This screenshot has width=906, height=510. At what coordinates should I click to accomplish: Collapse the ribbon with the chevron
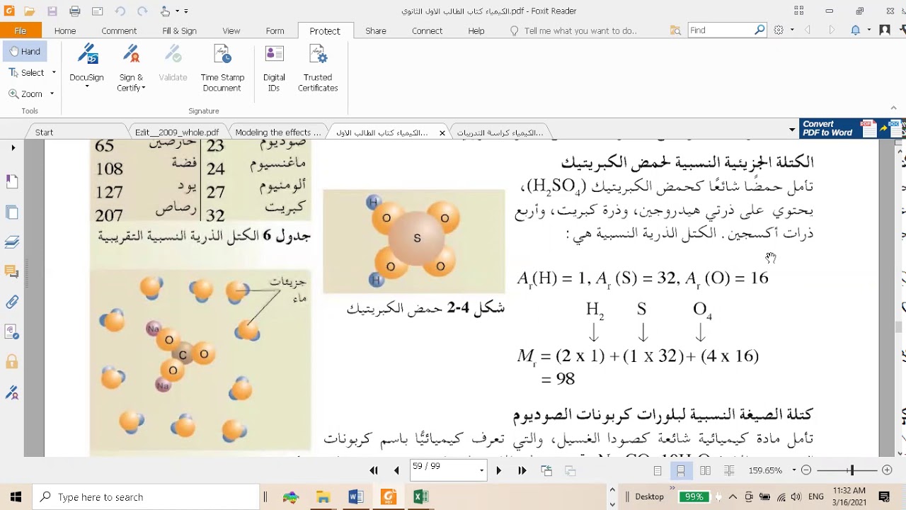coord(894,108)
